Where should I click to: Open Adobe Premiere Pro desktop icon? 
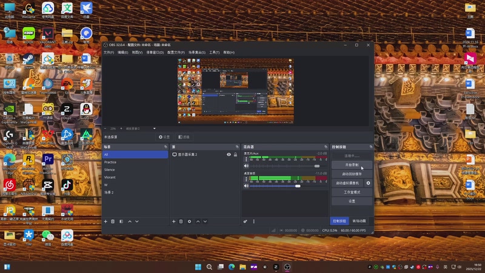click(48, 163)
